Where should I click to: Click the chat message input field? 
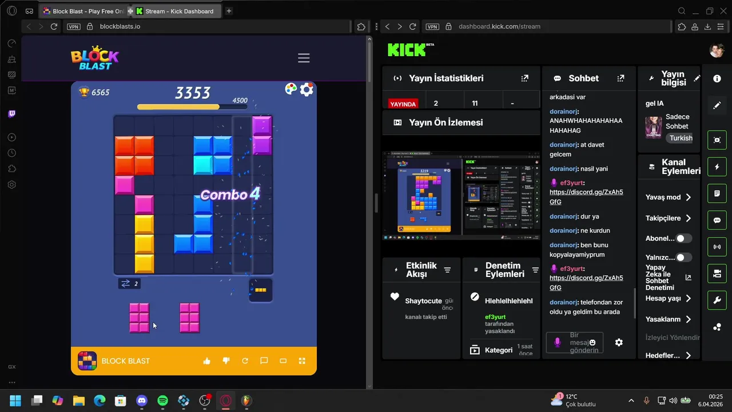pos(574,343)
